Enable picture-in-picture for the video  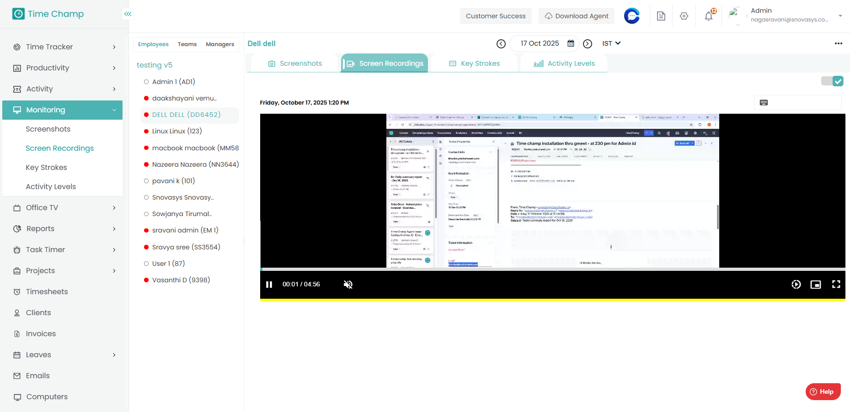(815, 285)
